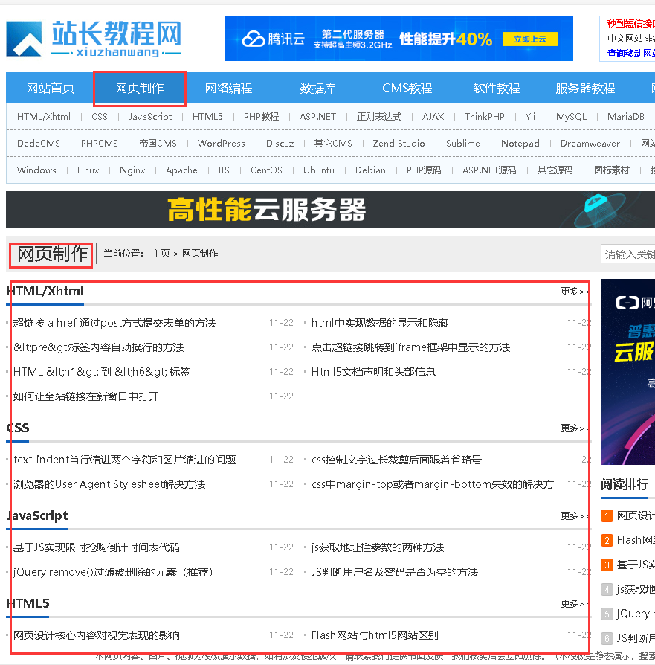
Task: Open article js获取地址栏参数的两种方法
Action: pos(378,548)
